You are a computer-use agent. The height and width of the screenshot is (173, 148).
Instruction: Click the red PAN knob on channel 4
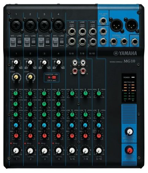pyautogui.click(x=59, y=136)
